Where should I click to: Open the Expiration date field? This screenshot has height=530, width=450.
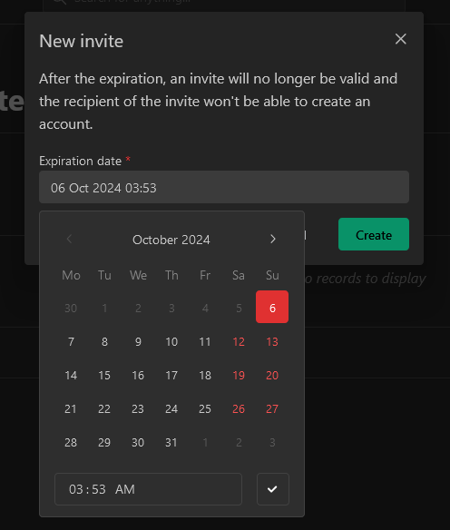[224, 187]
